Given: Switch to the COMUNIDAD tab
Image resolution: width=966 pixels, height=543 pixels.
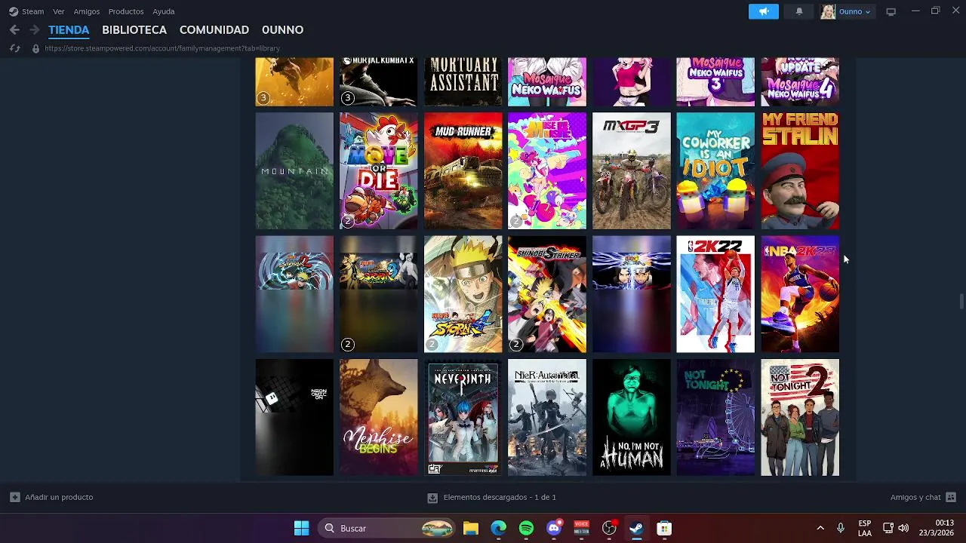Looking at the screenshot, I should tap(214, 30).
